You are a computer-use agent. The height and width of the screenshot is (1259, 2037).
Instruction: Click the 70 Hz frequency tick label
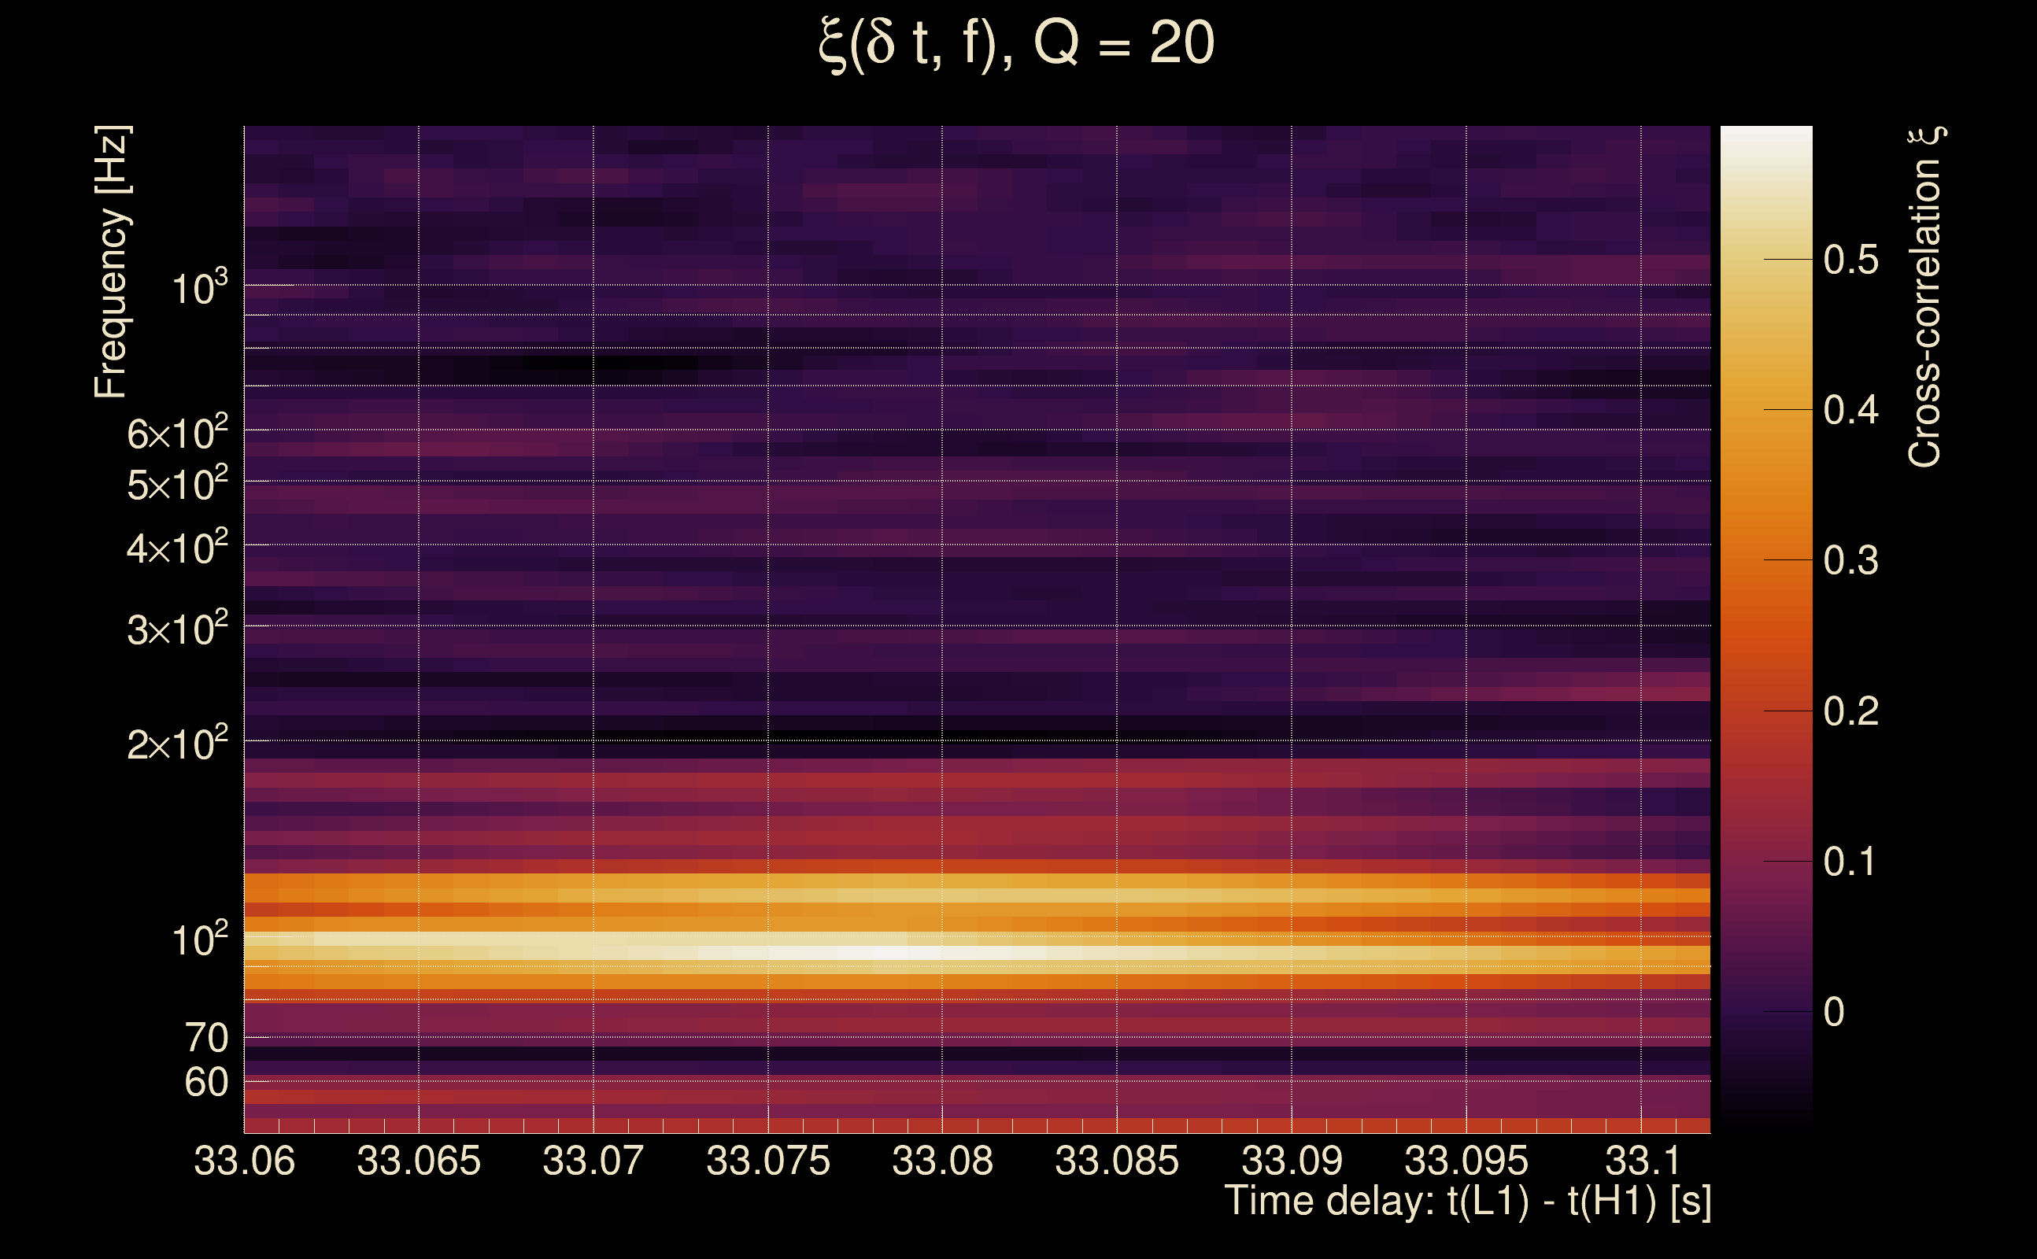pyautogui.click(x=205, y=1038)
